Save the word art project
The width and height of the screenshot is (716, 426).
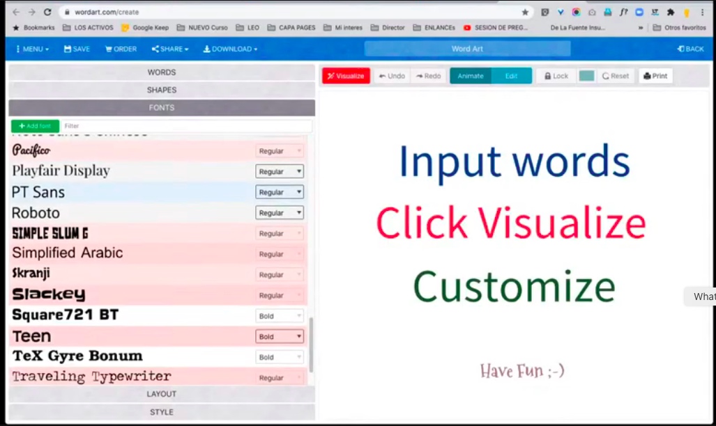tap(77, 49)
